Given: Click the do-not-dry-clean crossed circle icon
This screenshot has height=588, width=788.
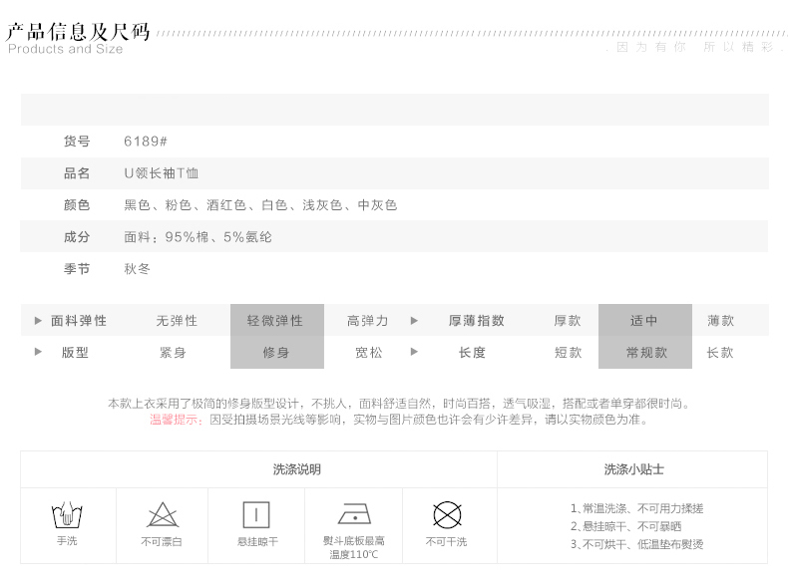Looking at the screenshot, I should pos(447,514).
